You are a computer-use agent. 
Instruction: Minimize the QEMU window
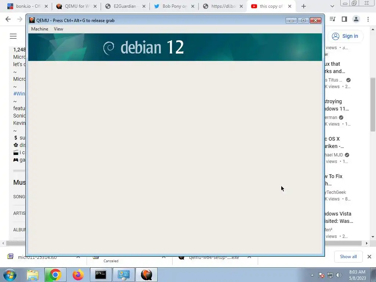pyautogui.click(x=291, y=21)
